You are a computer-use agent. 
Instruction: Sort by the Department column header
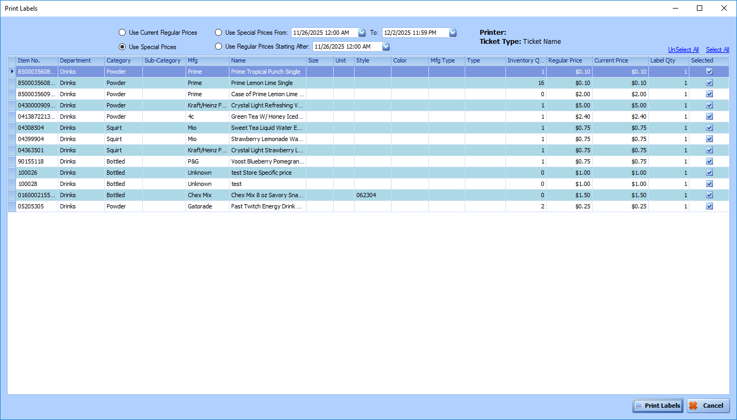[75, 60]
